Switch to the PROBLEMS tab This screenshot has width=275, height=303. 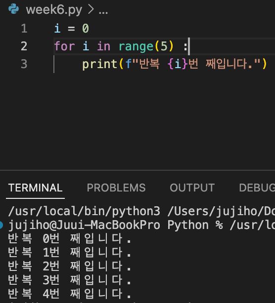(116, 188)
